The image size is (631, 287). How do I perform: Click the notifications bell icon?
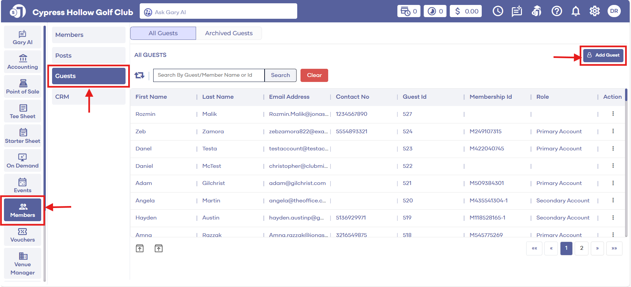[575, 12]
